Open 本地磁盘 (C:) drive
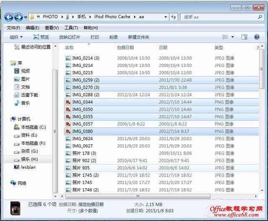268x221 pixels. 30,127
